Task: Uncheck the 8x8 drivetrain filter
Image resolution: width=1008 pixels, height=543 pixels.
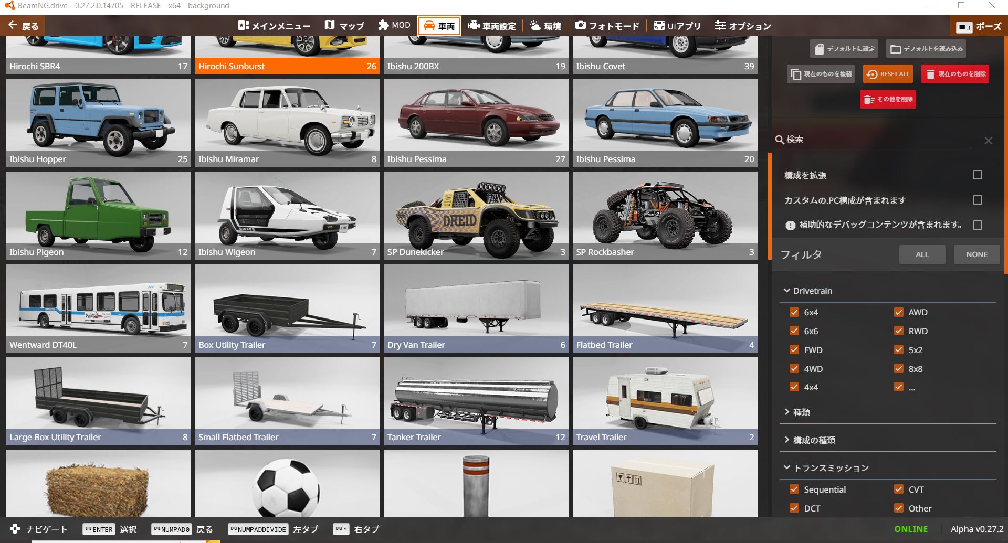Action: click(x=899, y=369)
